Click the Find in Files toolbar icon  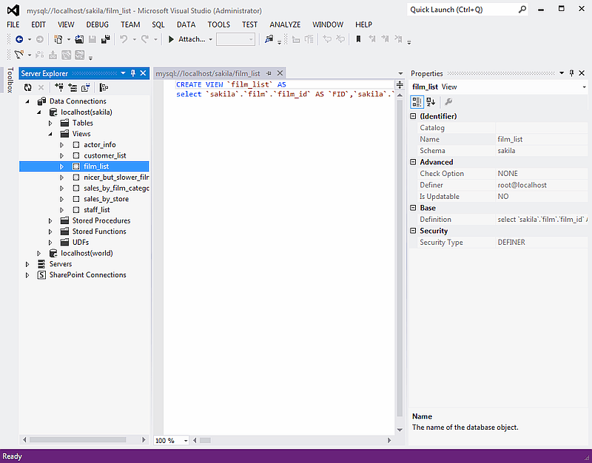click(269, 39)
